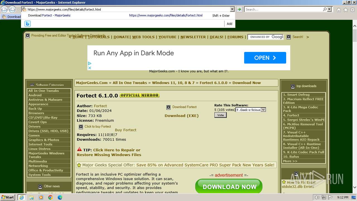Image resolution: width=357 pixels, height=201 pixels.
Task: Open the IE Tools gear icon
Action: click(352, 10)
